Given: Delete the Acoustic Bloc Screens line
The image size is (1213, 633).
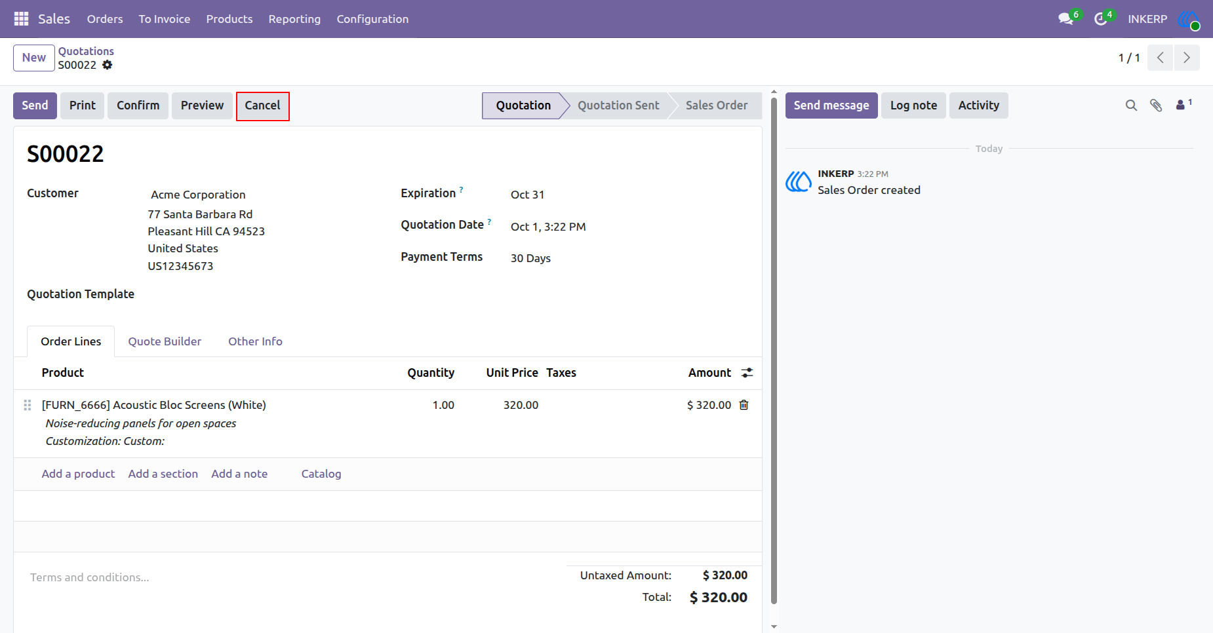Looking at the screenshot, I should tap(744, 405).
